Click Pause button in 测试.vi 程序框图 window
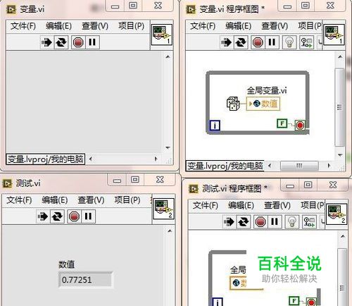This screenshot has height=306, width=352. pyautogui.click(x=275, y=221)
